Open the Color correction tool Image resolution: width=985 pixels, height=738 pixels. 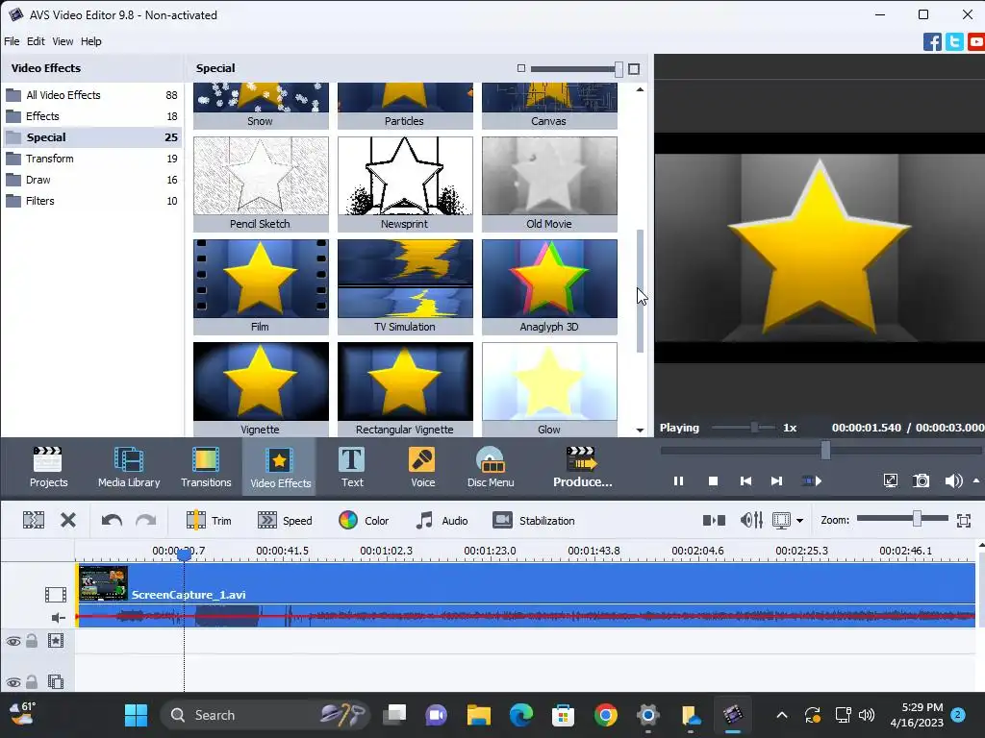[363, 520]
